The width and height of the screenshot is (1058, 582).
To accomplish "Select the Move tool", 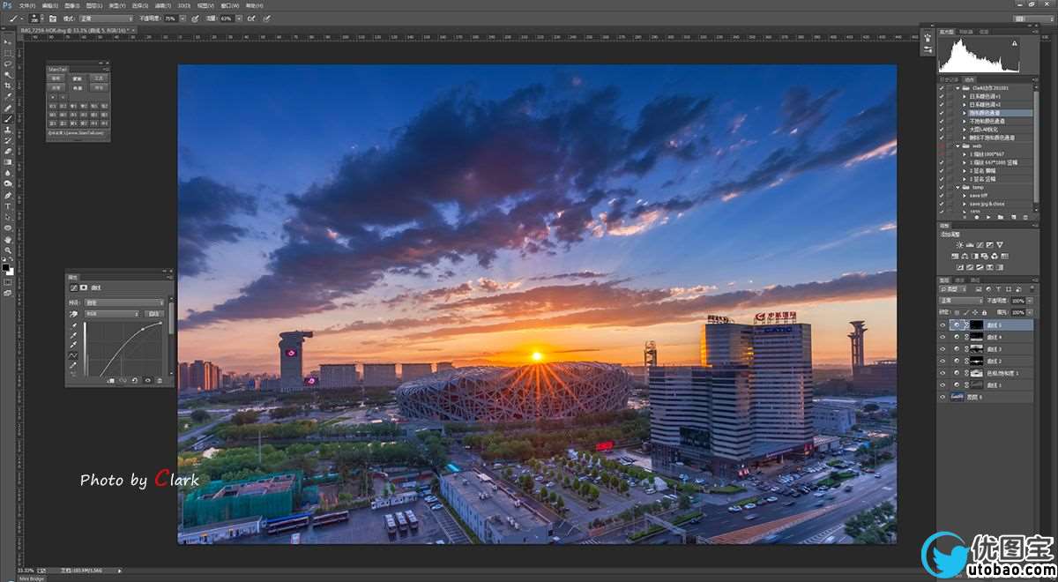I will tap(8, 42).
